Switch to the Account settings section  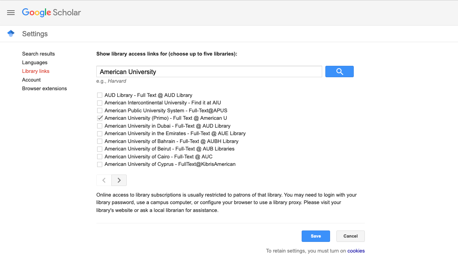tap(31, 80)
